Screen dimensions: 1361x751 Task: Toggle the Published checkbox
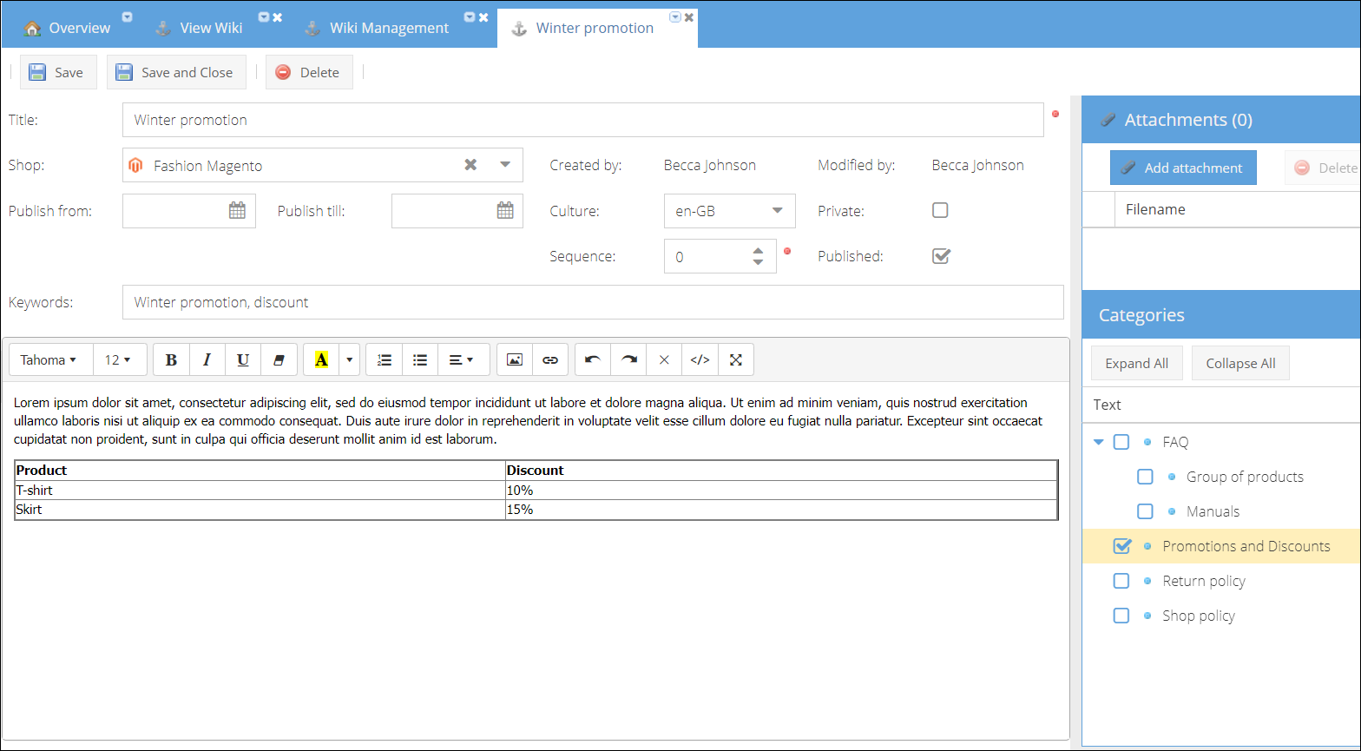coord(941,256)
